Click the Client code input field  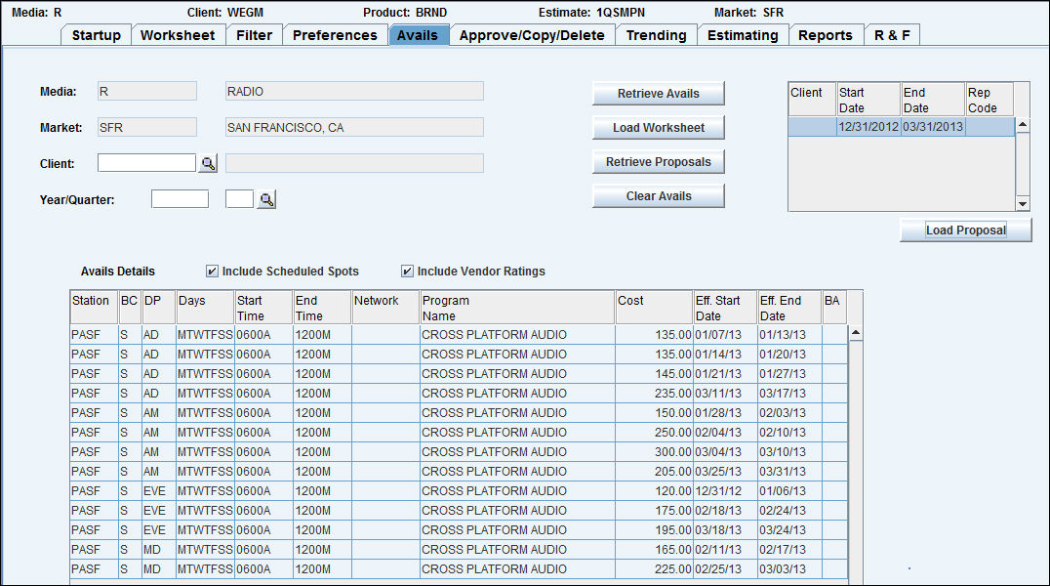[x=146, y=163]
